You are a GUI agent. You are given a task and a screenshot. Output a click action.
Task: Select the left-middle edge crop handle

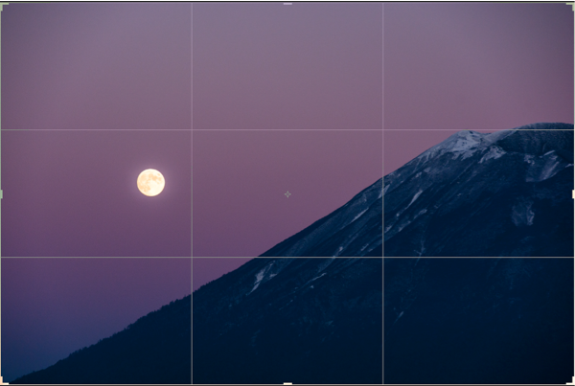(2, 194)
